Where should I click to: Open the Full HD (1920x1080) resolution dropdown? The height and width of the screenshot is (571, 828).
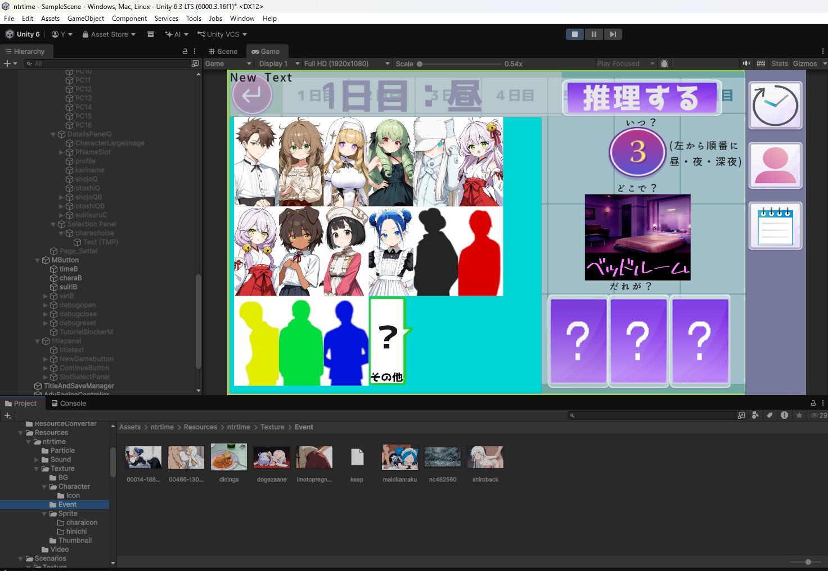(x=346, y=64)
